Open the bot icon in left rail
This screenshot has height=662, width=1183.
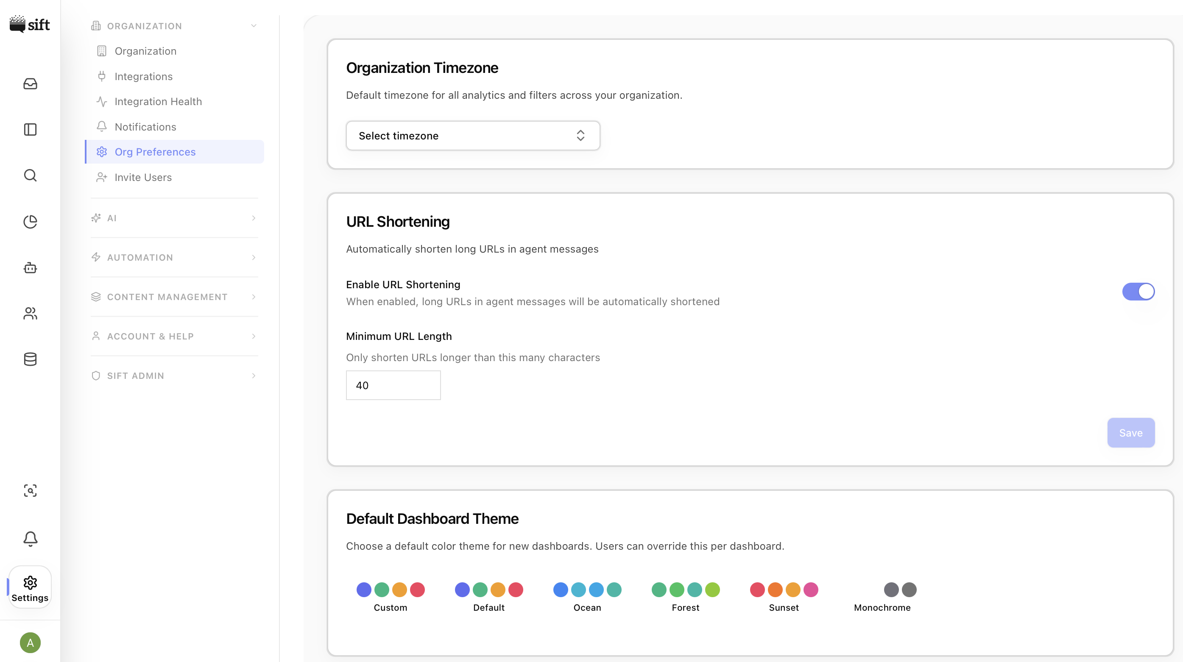[x=30, y=267]
